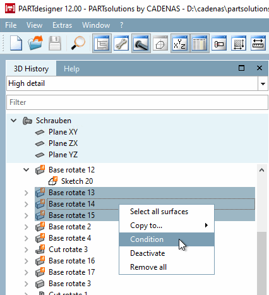The width and height of the screenshot is (269, 295).
Task: Select Base rotate 16 in the tree
Action: click(71, 261)
